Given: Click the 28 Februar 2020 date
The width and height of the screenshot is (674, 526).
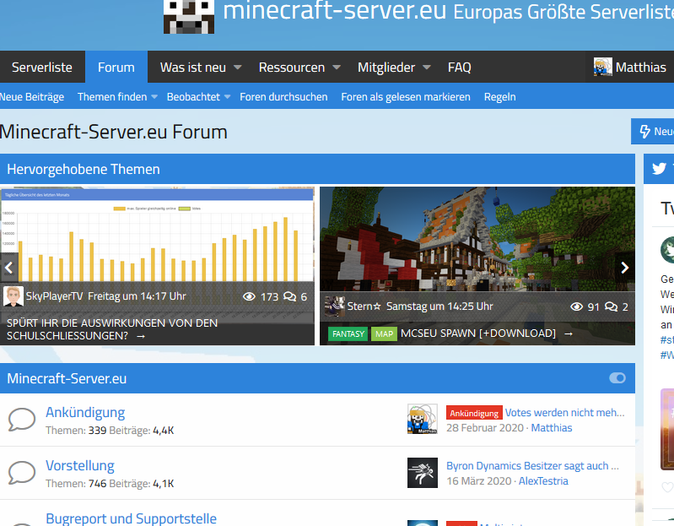Looking at the screenshot, I should point(485,428).
